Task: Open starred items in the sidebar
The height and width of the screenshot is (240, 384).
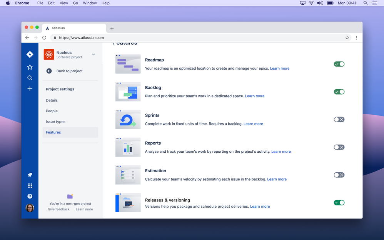Action: (30, 67)
